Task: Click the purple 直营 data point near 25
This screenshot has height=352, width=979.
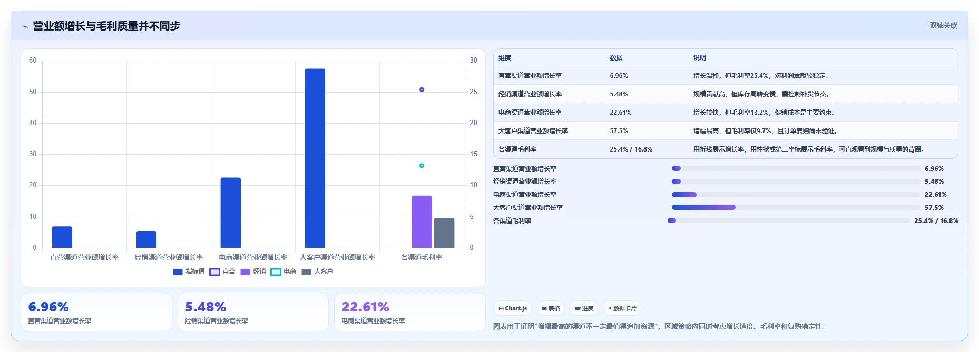Action: pos(422,90)
